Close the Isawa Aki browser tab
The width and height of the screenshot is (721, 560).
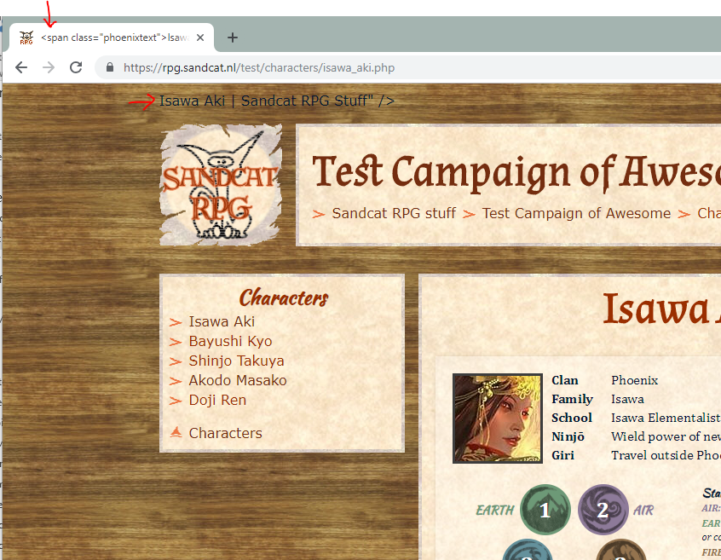click(x=200, y=38)
